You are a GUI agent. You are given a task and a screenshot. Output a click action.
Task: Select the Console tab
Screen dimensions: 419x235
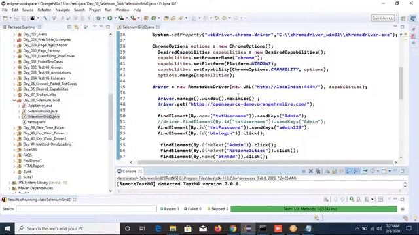tap(130, 171)
